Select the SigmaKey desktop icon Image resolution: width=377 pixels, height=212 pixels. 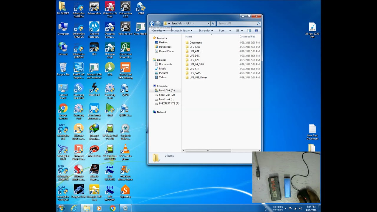125,192
